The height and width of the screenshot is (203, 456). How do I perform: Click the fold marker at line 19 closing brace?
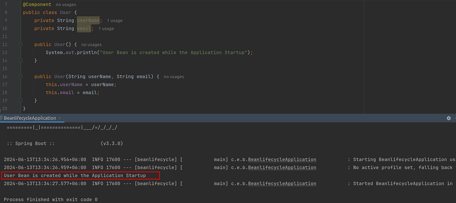coord(21,100)
